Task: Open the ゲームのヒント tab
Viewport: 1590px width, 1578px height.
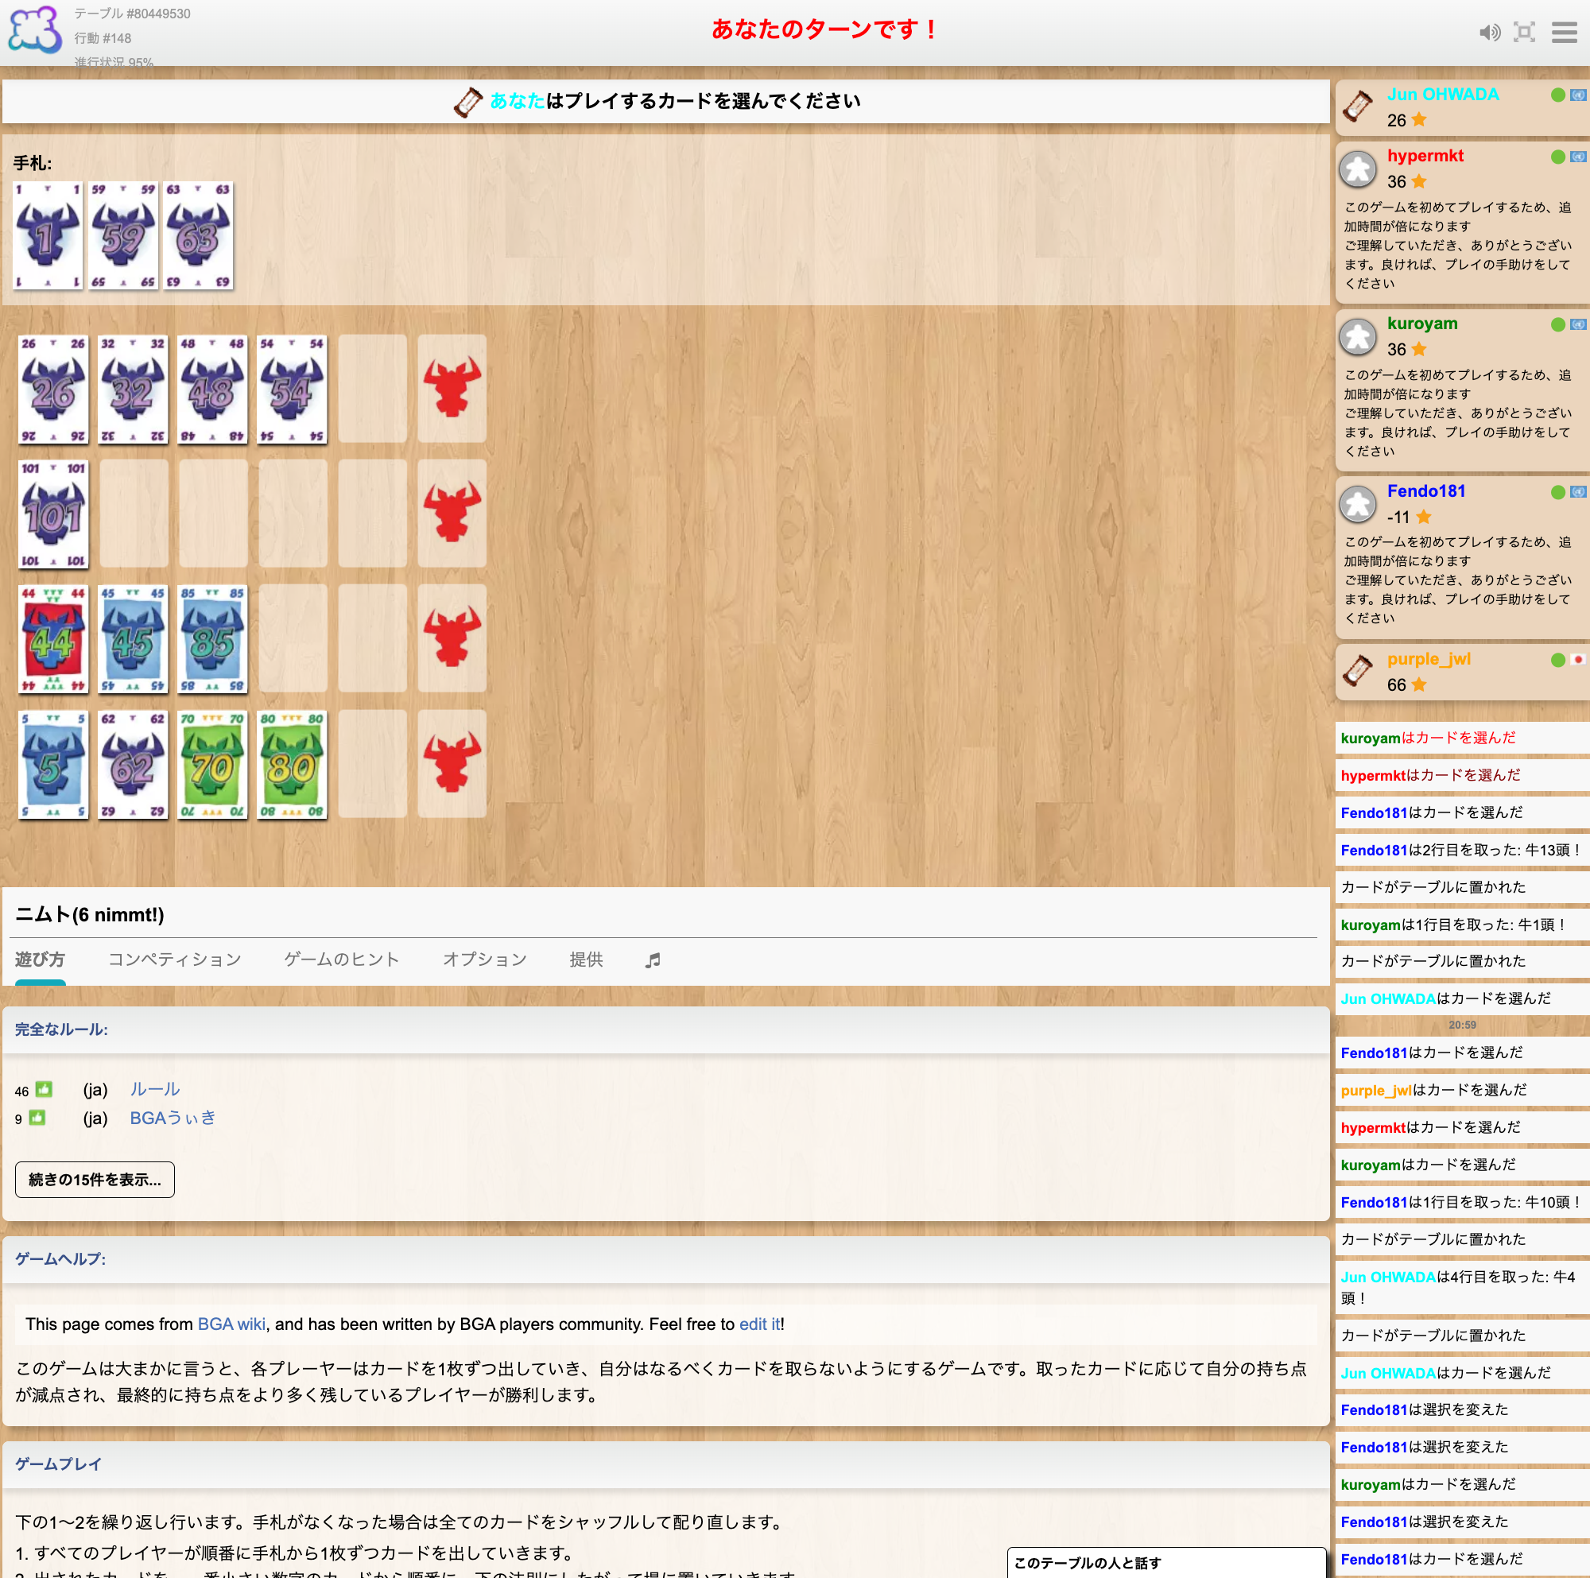Action: click(x=342, y=960)
